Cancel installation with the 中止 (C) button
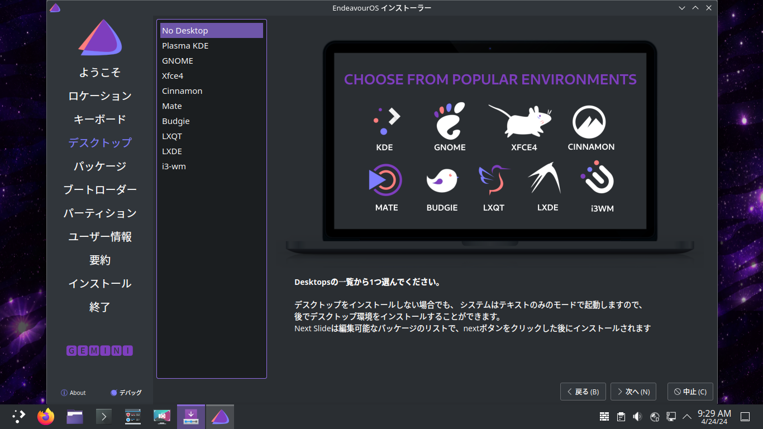 [x=690, y=392]
